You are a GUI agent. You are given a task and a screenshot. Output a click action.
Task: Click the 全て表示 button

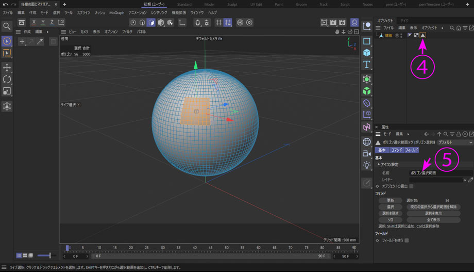tap(433, 220)
